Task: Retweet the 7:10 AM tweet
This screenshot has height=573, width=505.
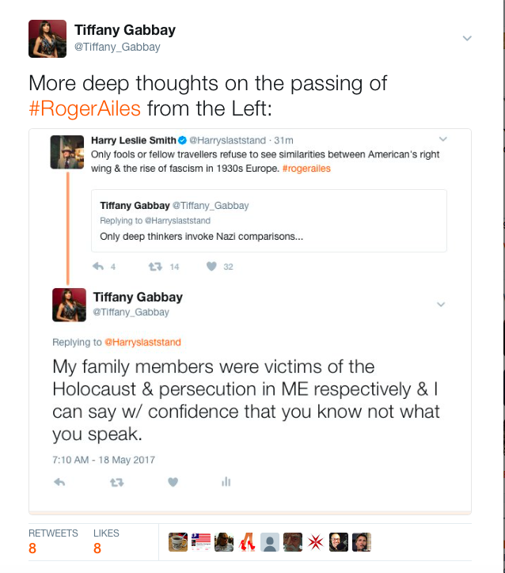Action: click(117, 482)
